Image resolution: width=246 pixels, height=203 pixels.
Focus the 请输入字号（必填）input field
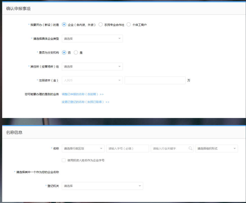pyautogui.click(x=127, y=149)
